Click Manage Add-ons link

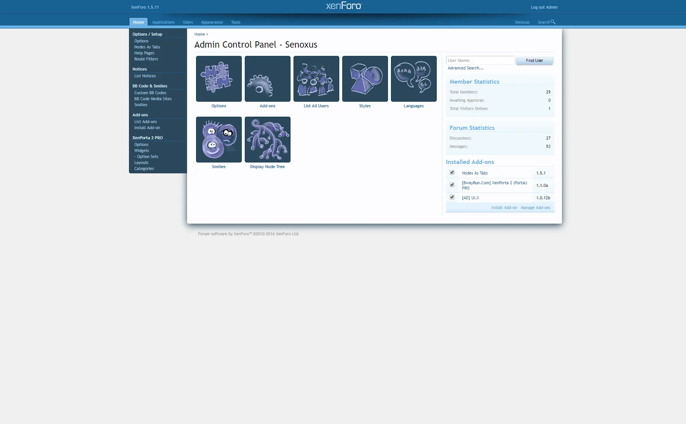coord(536,208)
